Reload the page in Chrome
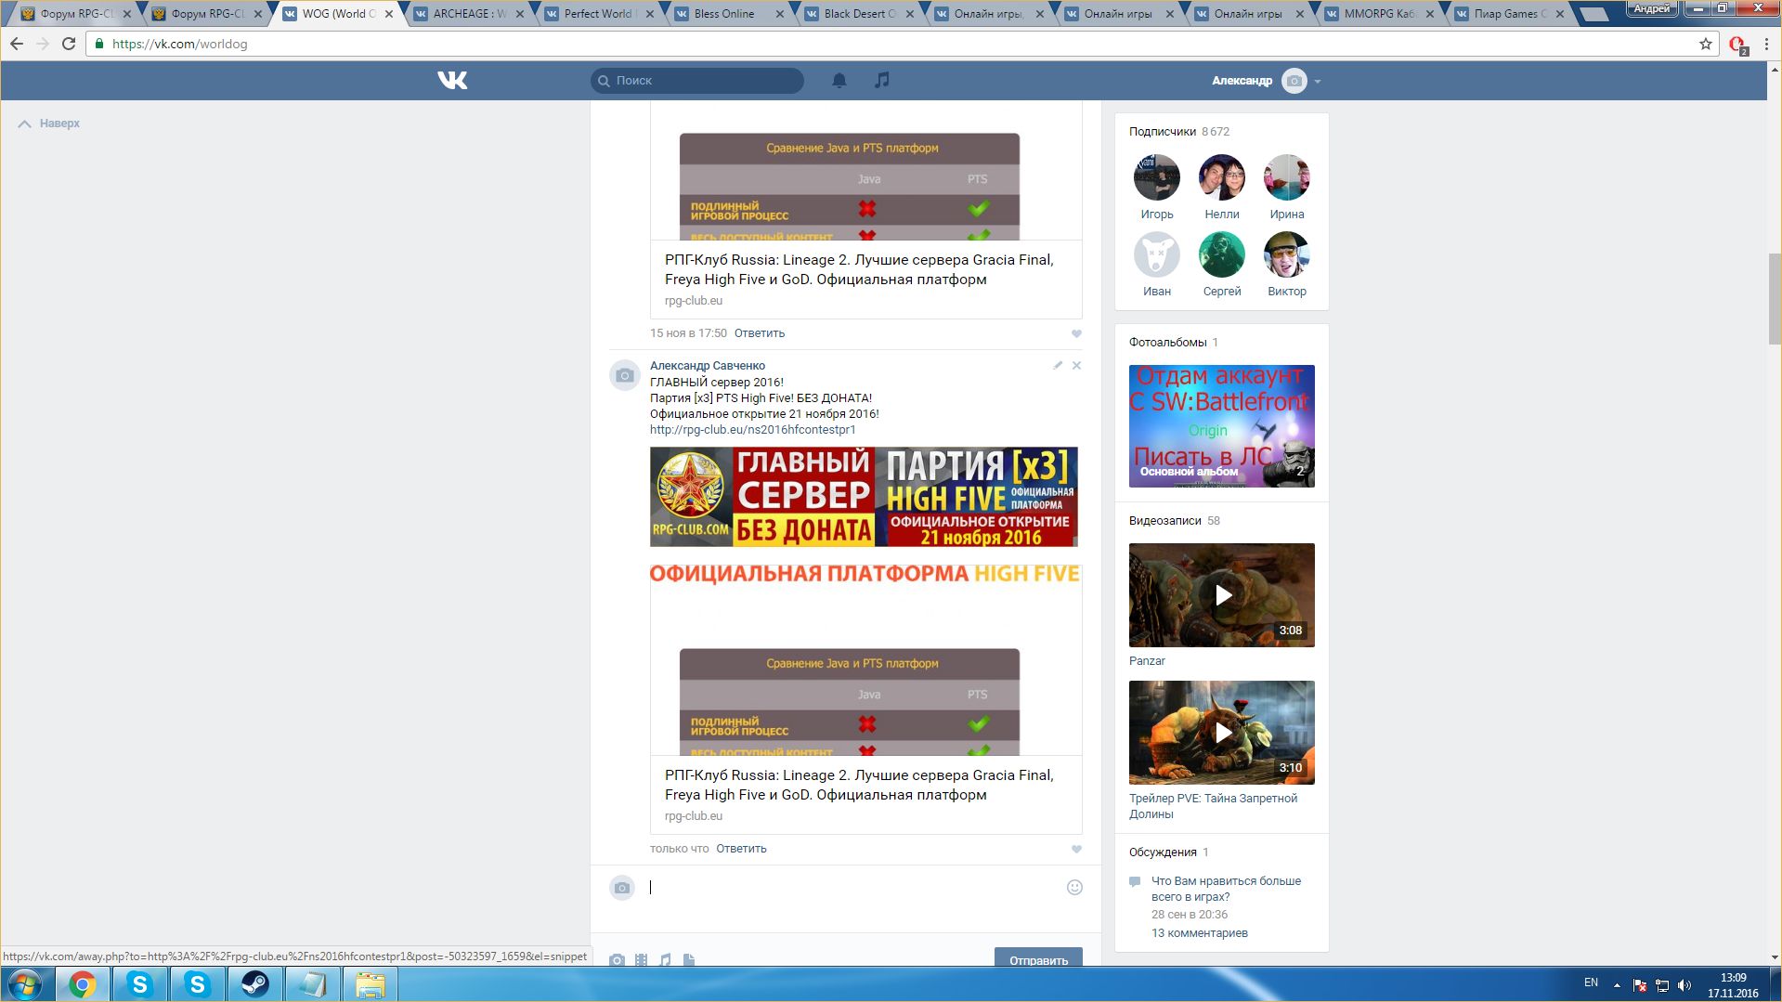This screenshot has height=1002, width=1782. coord(69,44)
